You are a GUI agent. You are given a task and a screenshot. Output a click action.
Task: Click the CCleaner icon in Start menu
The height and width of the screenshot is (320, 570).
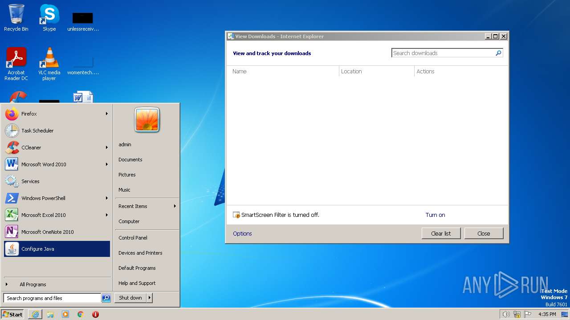pyautogui.click(x=12, y=148)
